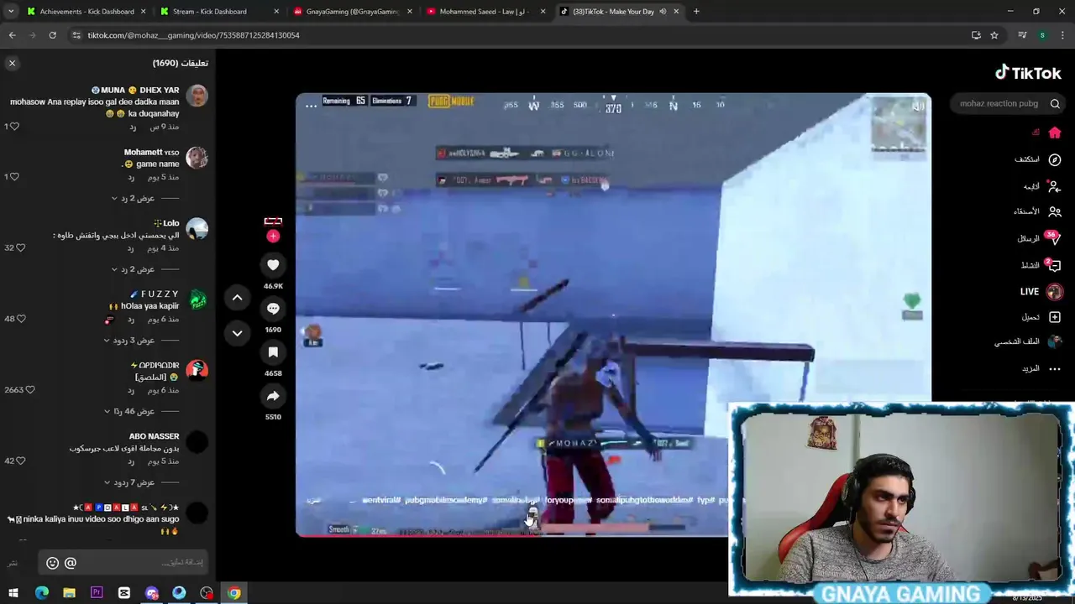The height and width of the screenshot is (604, 1075).
Task: Reply to ABO NASSER's comment
Action: pyautogui.click(x=131, y=461)
